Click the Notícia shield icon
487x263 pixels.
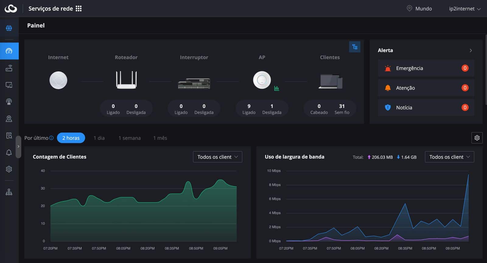pos(388,107)
